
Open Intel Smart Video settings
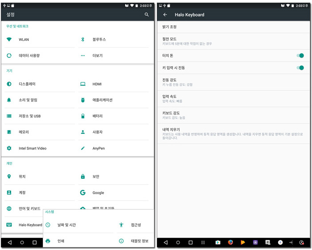click(40, 148)
